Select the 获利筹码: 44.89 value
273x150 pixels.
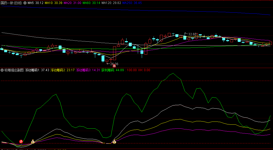[113, 70]
